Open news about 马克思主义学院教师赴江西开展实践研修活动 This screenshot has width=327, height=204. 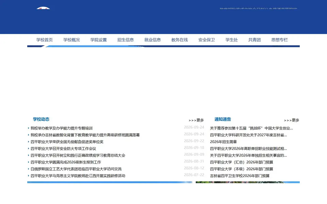pos(78,176)
